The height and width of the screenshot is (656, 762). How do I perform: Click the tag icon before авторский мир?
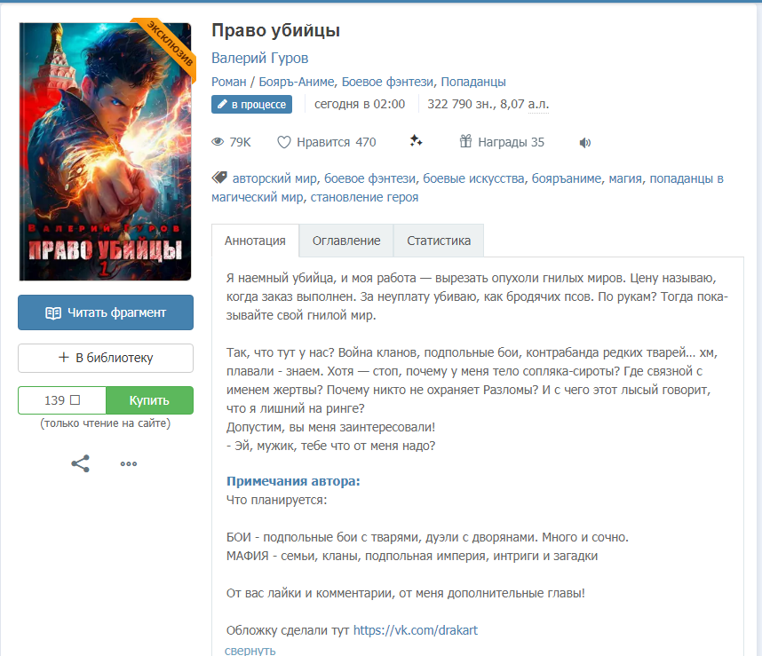click(219, 178)
